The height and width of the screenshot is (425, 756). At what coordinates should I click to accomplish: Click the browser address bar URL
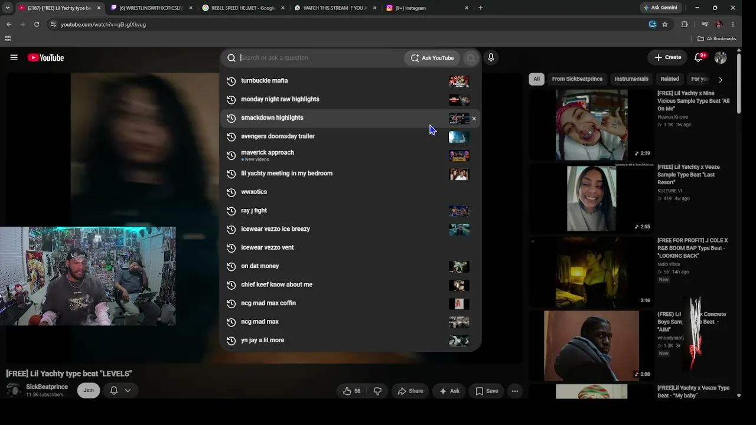[103, 24]
